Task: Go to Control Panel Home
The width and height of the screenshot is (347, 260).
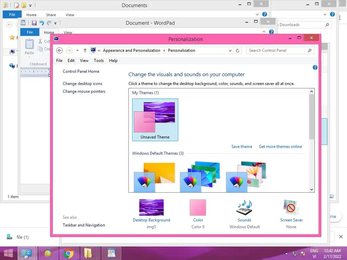Action: tap(81, 71)
